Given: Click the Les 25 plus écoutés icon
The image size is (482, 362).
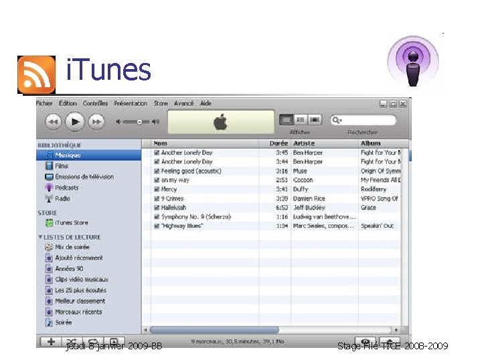Looking at the screenshot, I should (49, 290).
